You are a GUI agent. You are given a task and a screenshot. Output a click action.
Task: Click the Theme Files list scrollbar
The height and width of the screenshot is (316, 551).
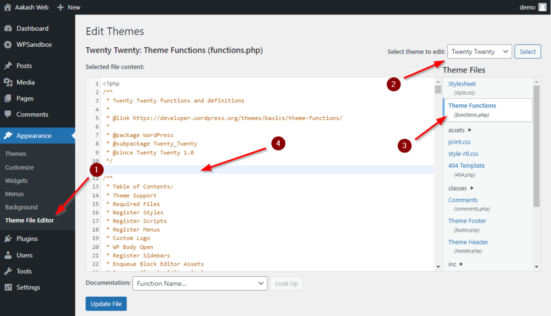pyautogui.click(x=536, y=145)
